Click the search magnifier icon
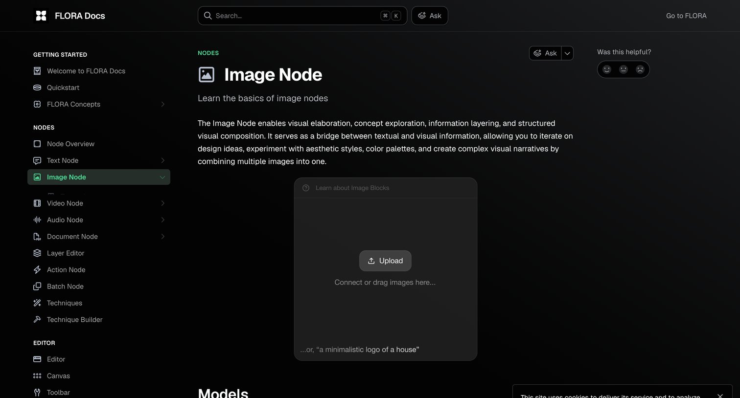 coord(208,16)
